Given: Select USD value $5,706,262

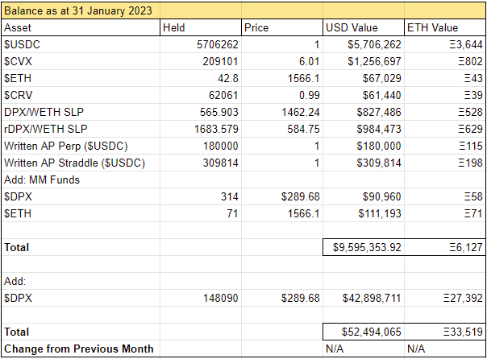Looking at the screenshot, I should (x=374, y=44).
